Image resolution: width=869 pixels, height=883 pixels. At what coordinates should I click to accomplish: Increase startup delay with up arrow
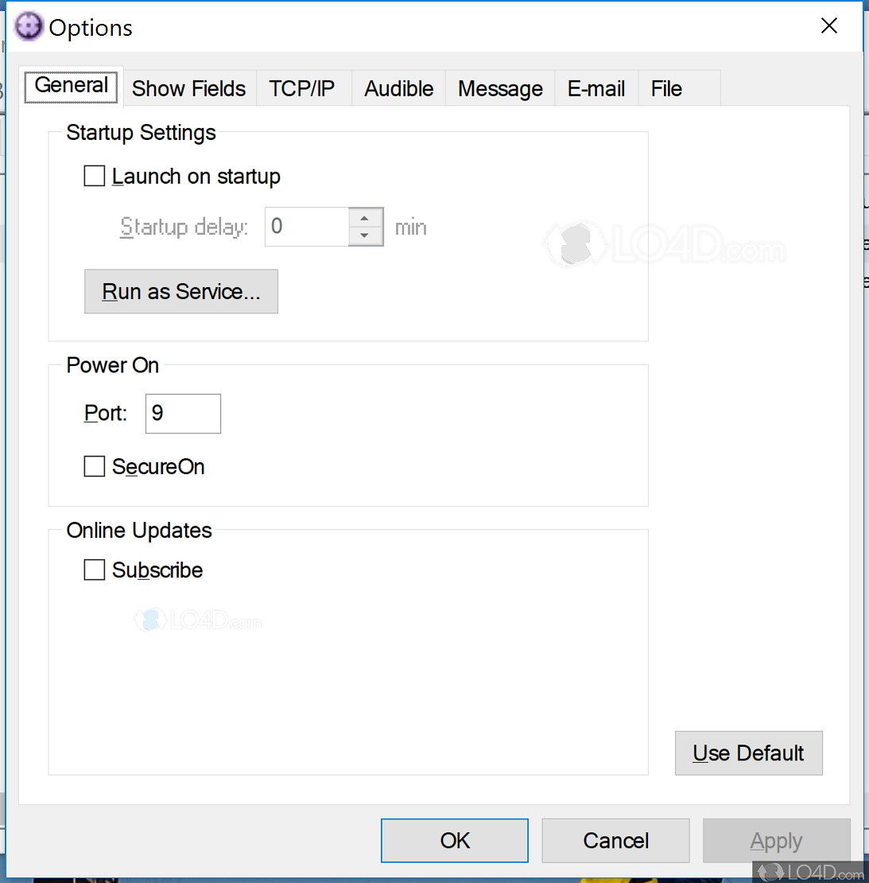pos(365,217)
